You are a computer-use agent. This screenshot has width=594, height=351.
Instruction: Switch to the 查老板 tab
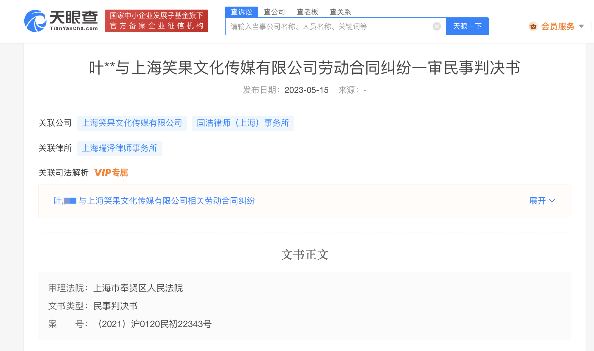click(307, 12)
